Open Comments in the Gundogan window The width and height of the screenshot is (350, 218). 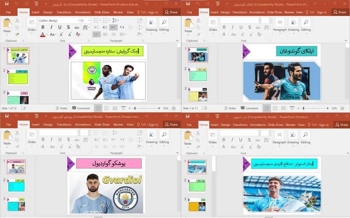click(x=249, y=108)
